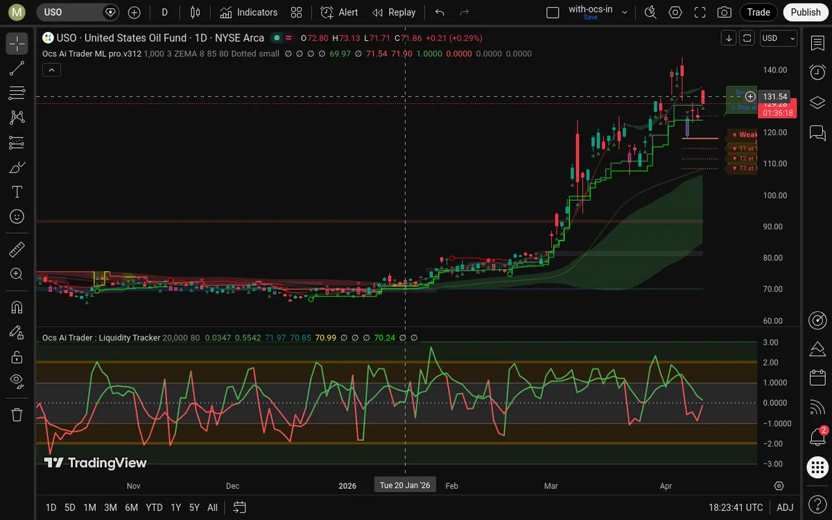Toggle ADJ adjusted data setting
This screenshot has width=832, height=520.
785,508
